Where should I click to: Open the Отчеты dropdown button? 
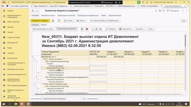[69, 21]
